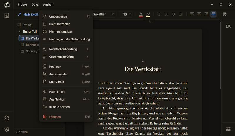This screenshot has width=235, height=136.
Task: Click the 217 Wörter word count
Action: click(x=22, y=132)
